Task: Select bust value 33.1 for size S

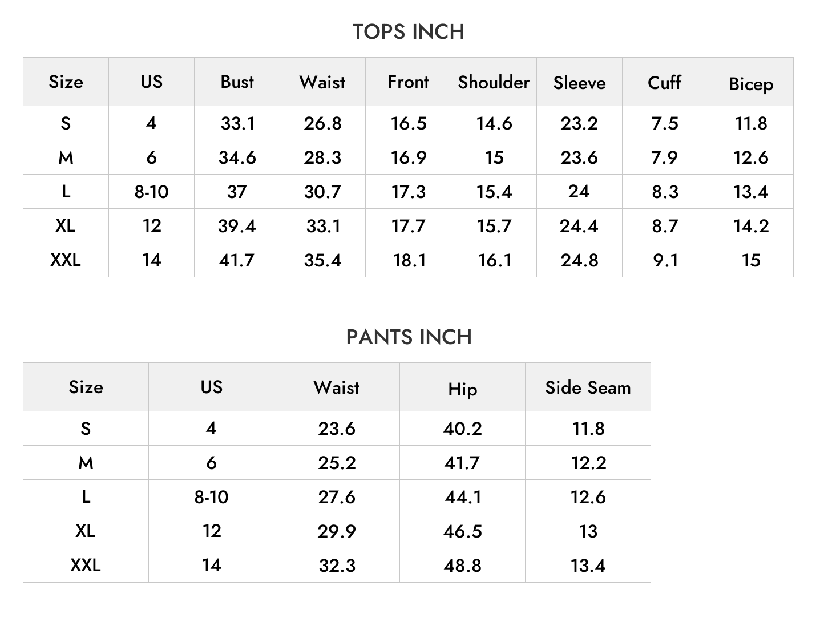Action: (237, 123)
